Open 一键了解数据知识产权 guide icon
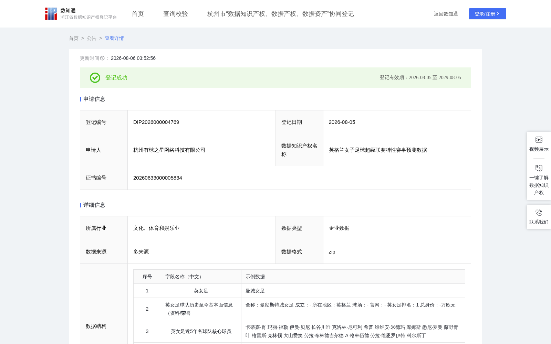This screenshot has height=344, width=551. tap(539, 168)
